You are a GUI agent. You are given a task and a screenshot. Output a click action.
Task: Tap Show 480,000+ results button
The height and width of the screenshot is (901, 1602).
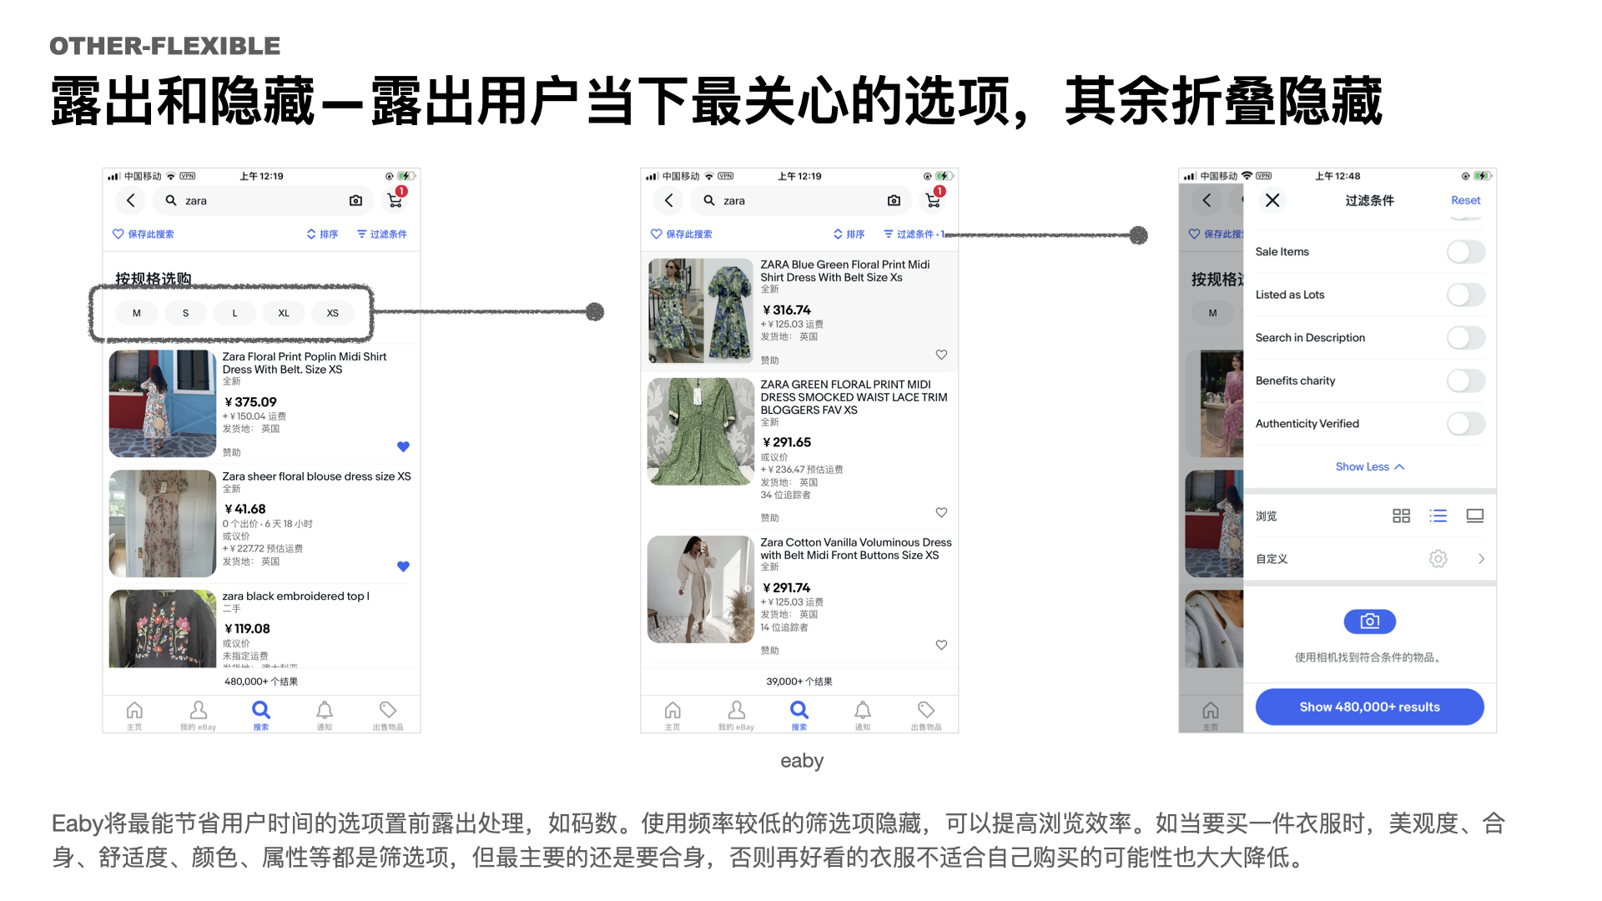[x=1369, y=707]
